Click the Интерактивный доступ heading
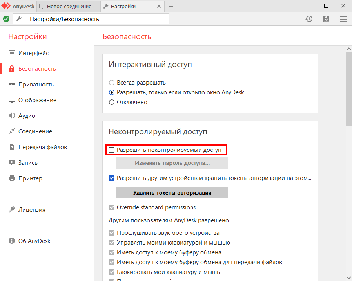Image resolution: width=352 pixels, height=281 pixels. [x=150, y=64]
